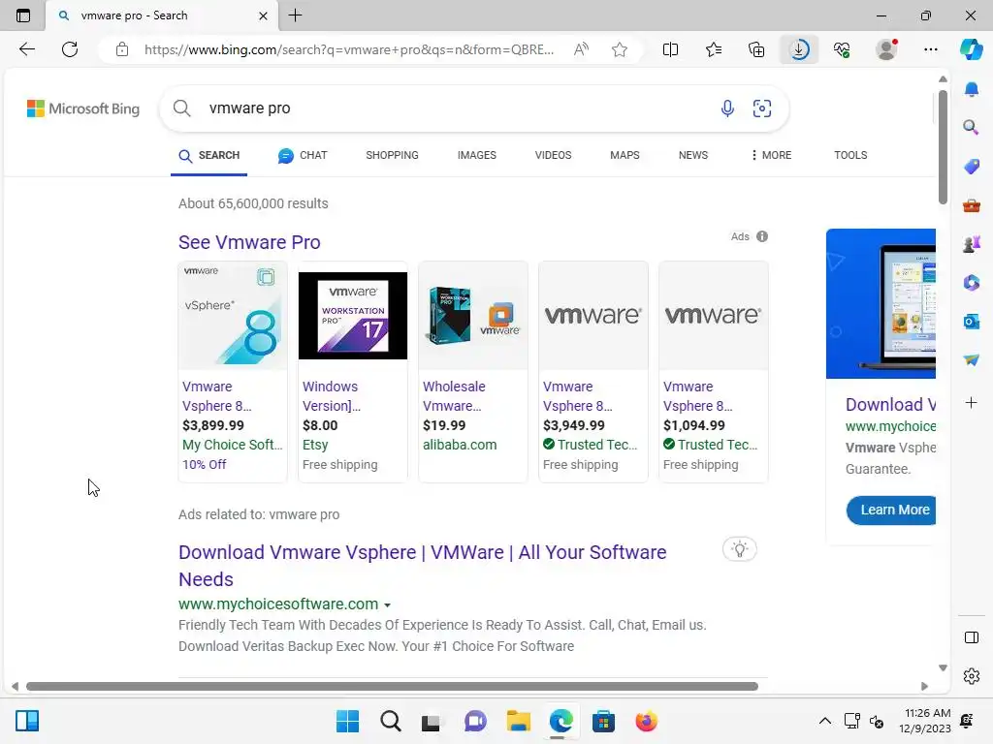Open the Favorites list
This screenshot has height=744, width=993.
coord(714,49)
